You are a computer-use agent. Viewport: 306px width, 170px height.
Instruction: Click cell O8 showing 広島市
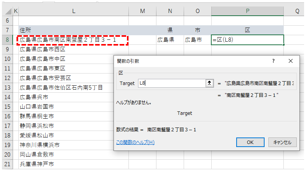pyautogui.click(x=197, y=39)
